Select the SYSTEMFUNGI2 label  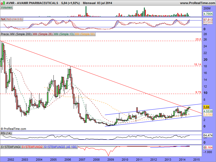pos(32,147)
